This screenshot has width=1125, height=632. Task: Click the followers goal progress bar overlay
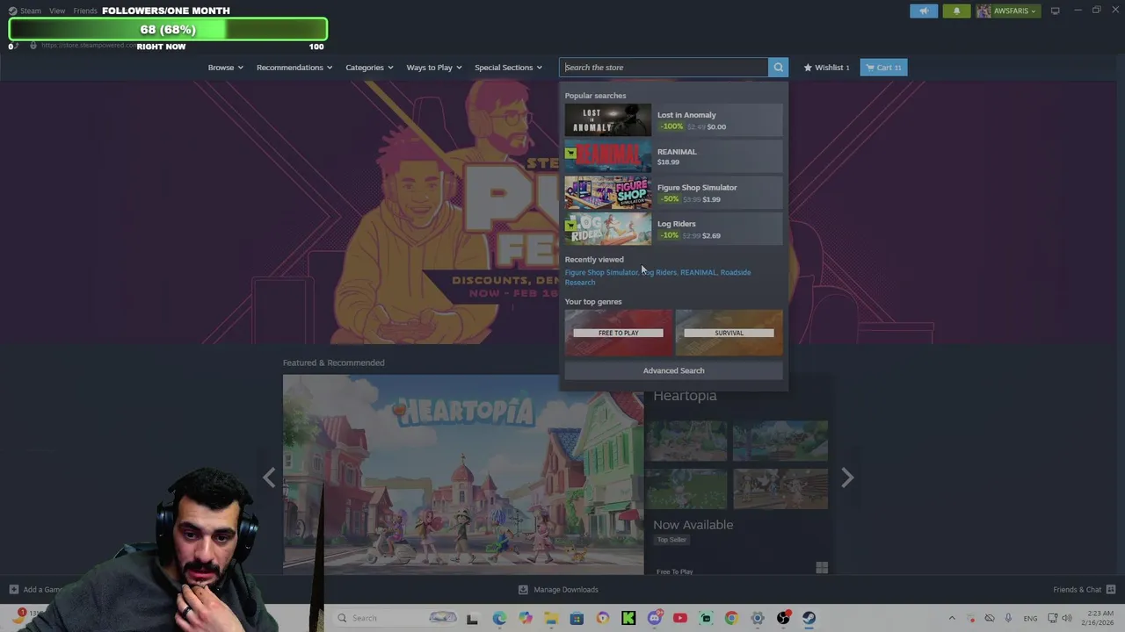click(168, 30)
